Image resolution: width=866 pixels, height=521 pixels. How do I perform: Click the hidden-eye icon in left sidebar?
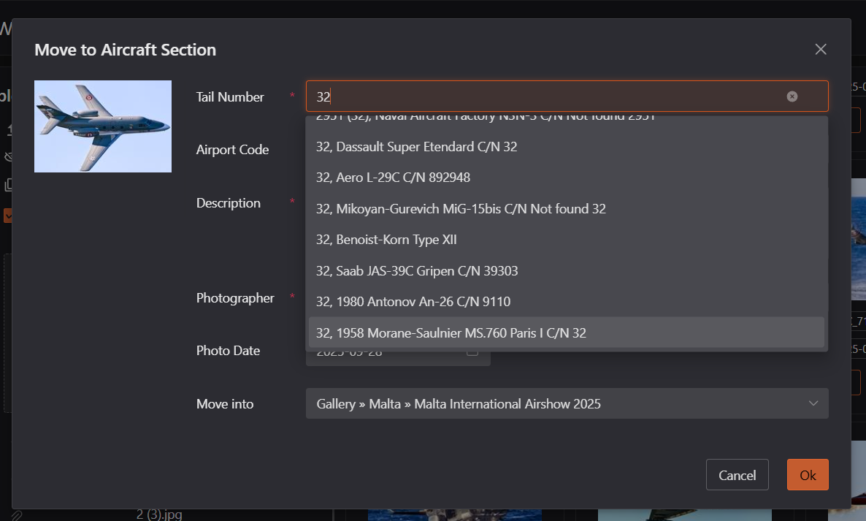(x=8, y=156)
